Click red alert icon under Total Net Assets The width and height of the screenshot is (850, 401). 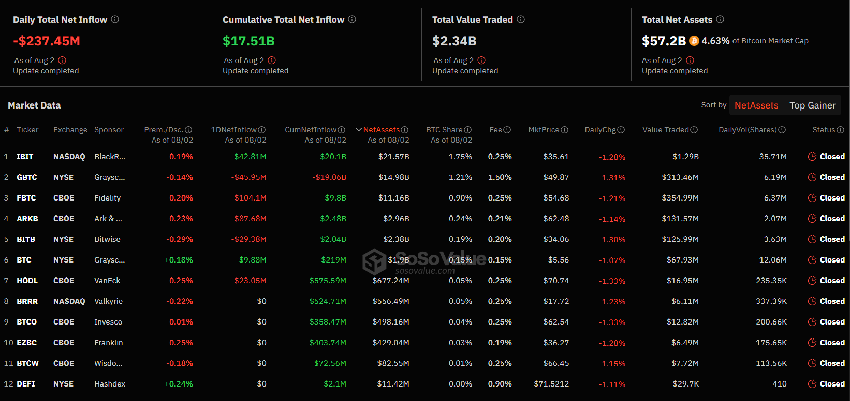point(690,60)
